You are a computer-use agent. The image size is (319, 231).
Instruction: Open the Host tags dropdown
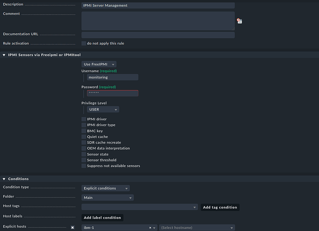tap(140, 207)
